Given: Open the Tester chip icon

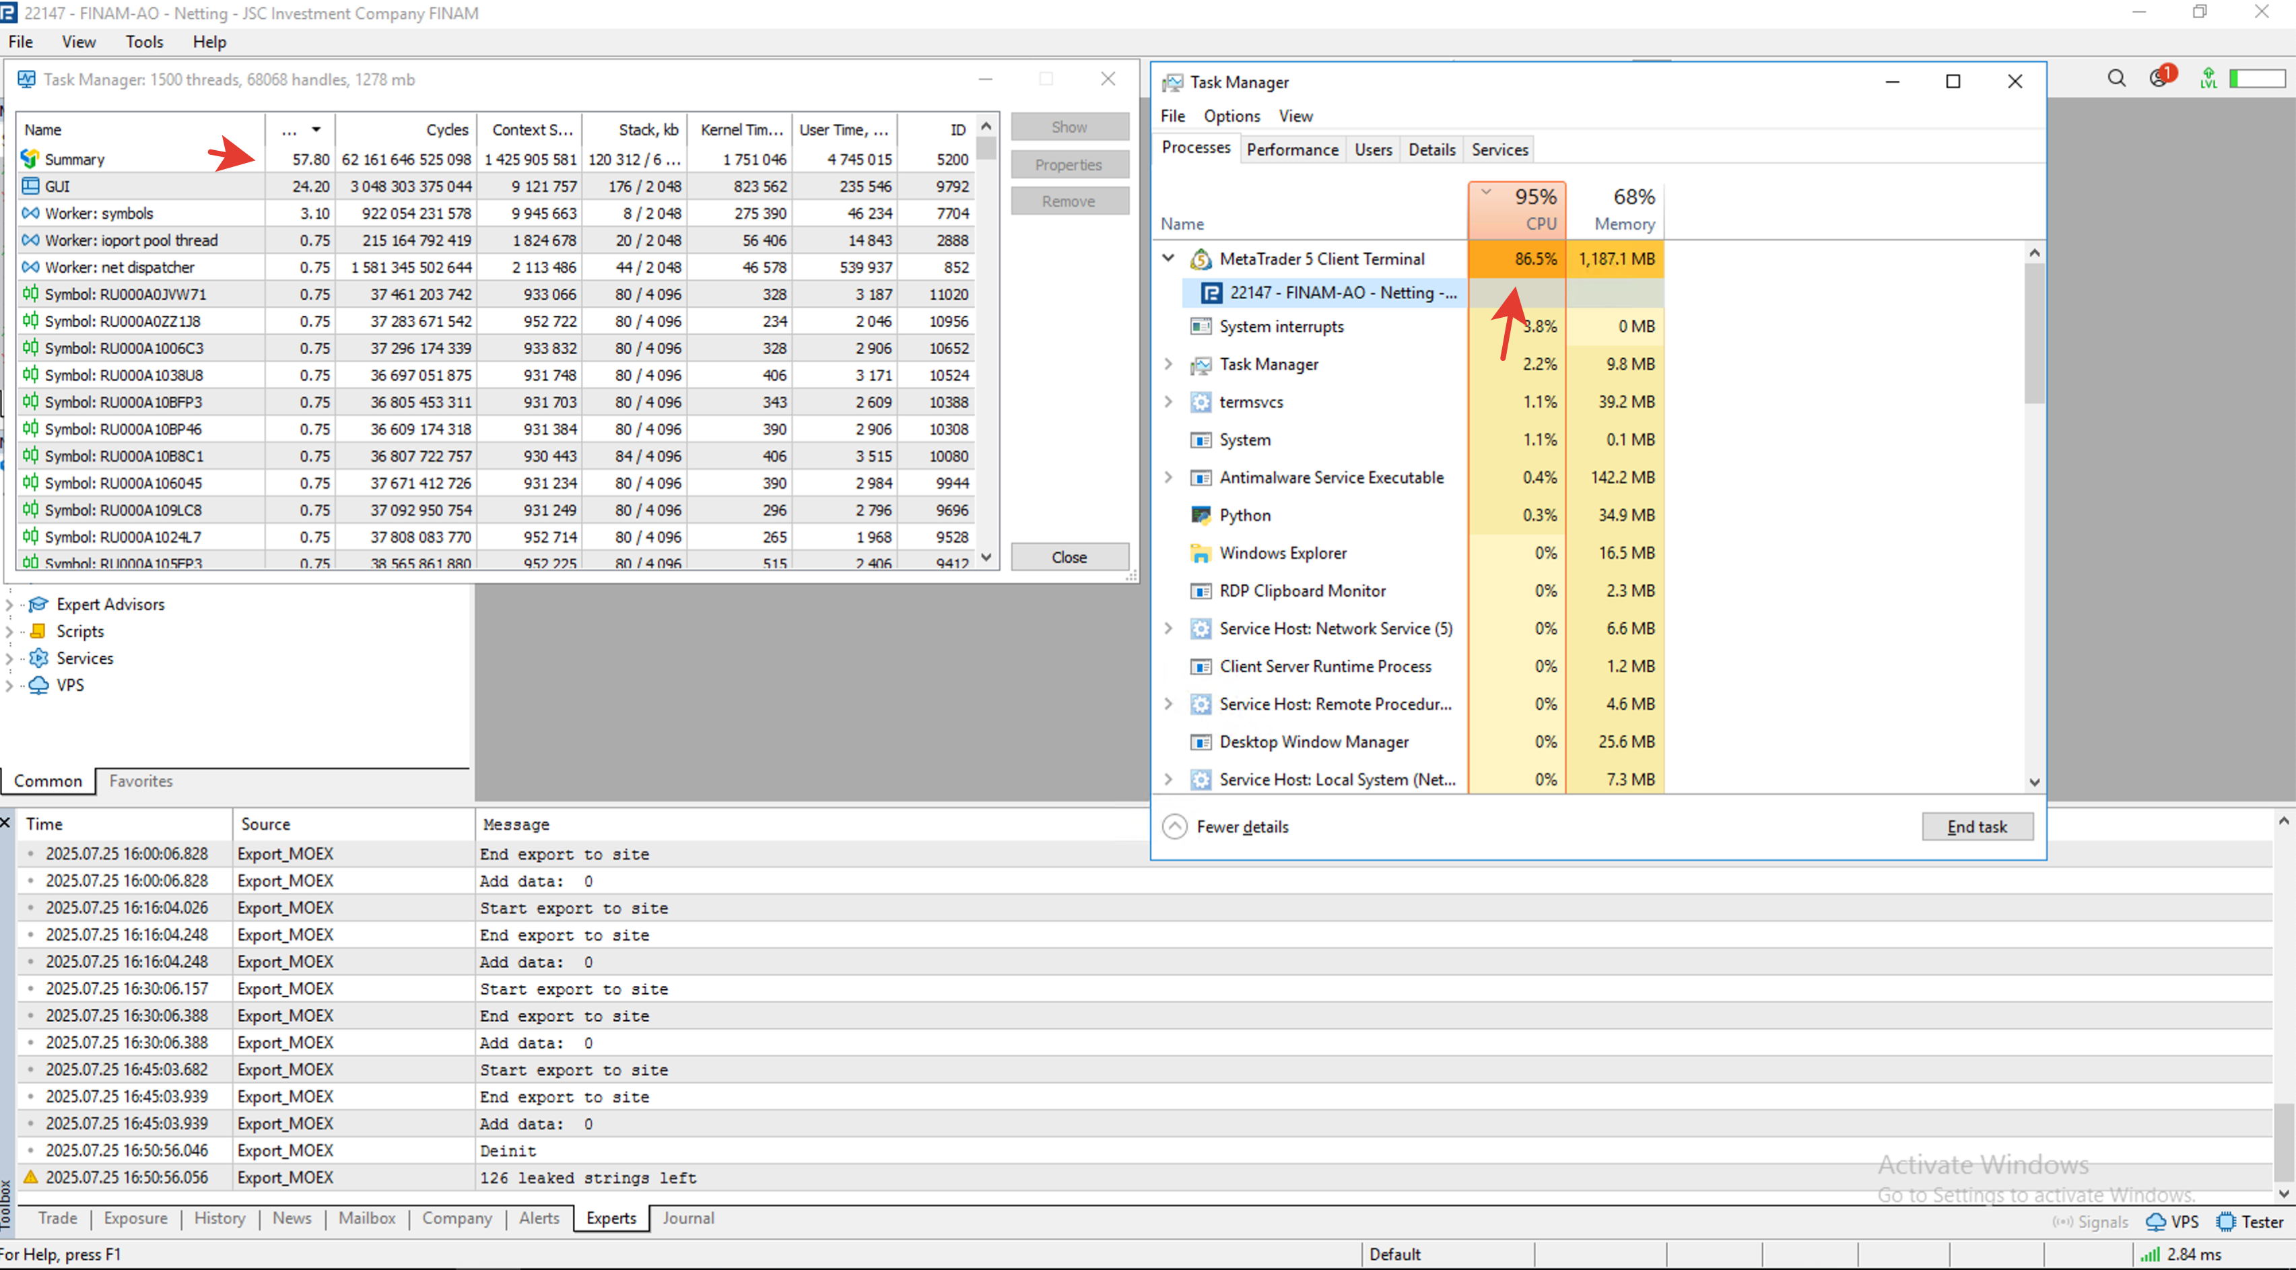Looking at the screenshot, I should [x=2225, y=1221].
